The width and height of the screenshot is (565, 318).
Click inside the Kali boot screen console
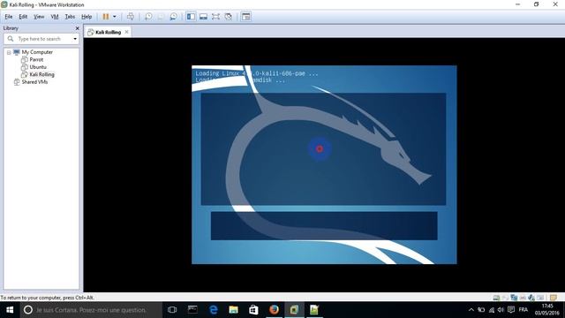coord(324,164)
